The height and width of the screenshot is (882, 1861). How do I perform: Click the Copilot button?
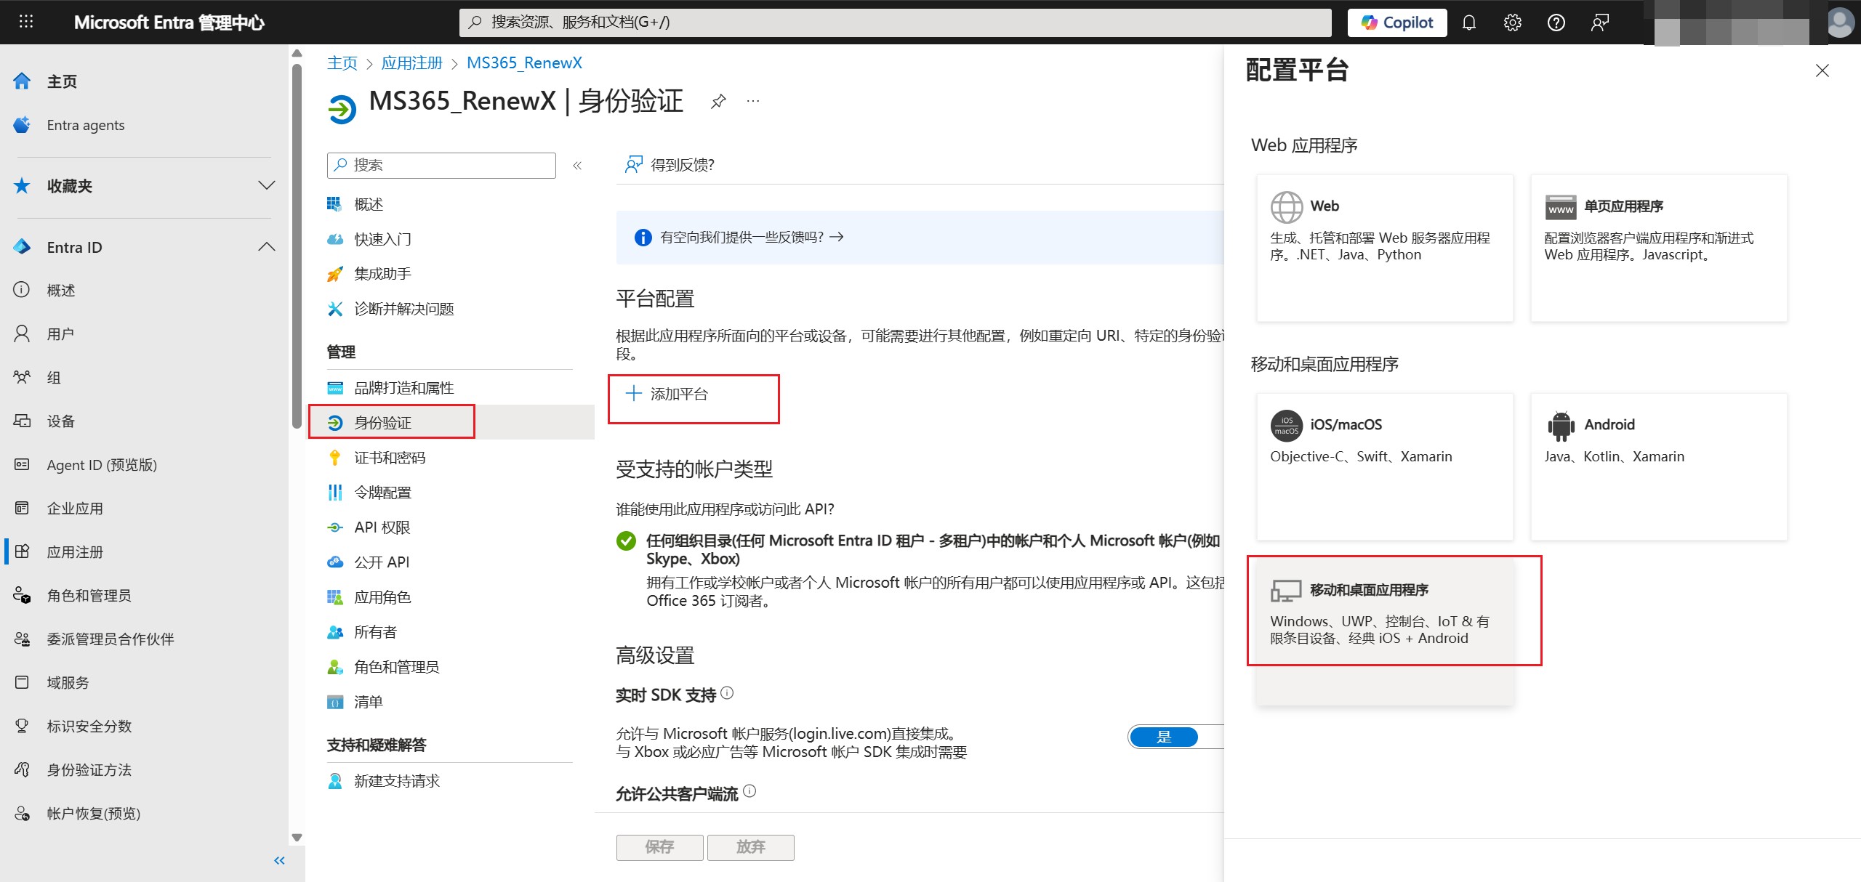coord(1397,23)
